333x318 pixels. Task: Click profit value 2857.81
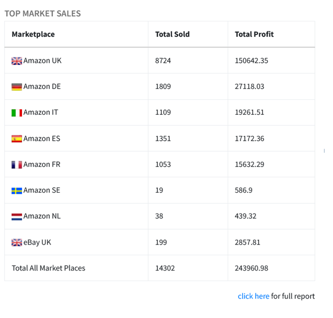pos(248,242)
